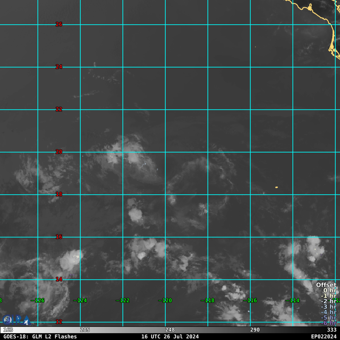Click the longitude label -124
This screenshot has height=340, width=340.
(80, 300)
